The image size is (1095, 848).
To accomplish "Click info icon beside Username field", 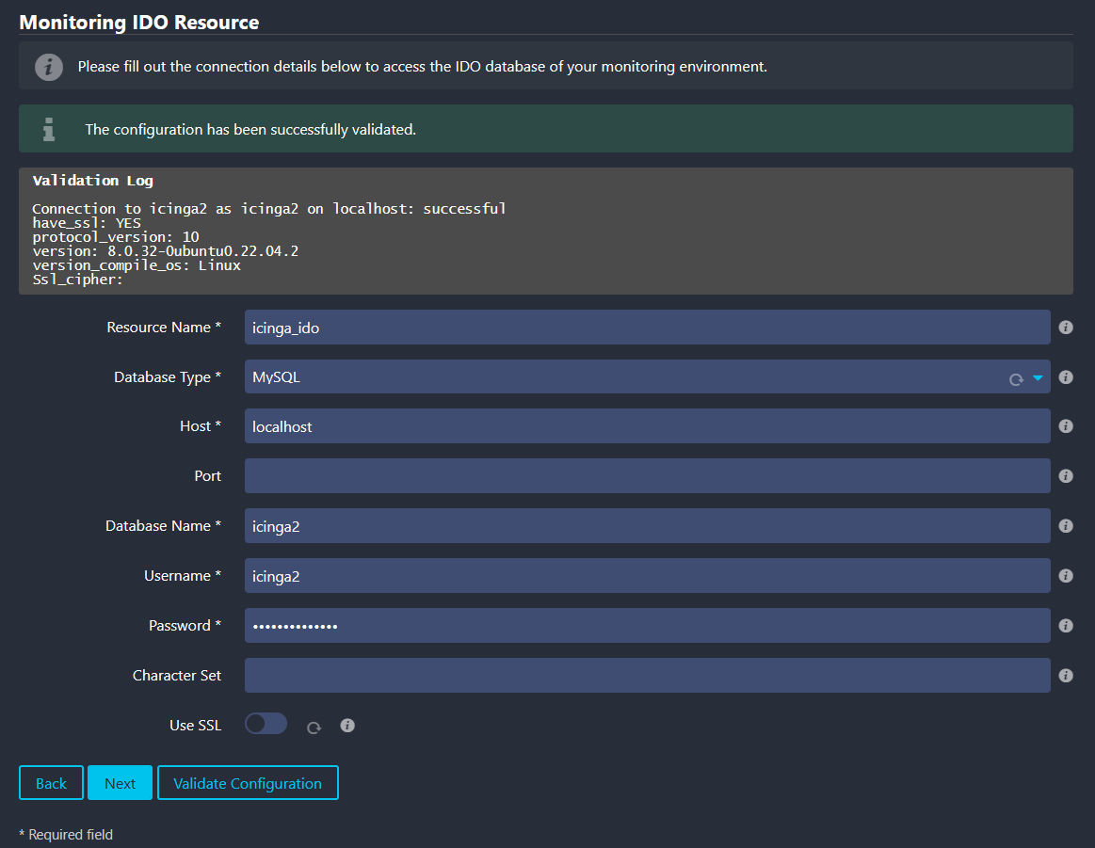I will click(x=1066, y=576).
